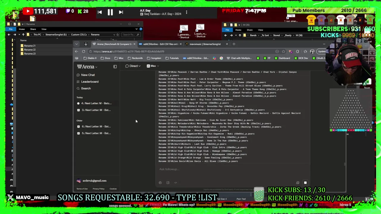The width and height of the screenshot is (381, 214).
Task: Open File menu in Rename explorer window
Action: [11, 29]
